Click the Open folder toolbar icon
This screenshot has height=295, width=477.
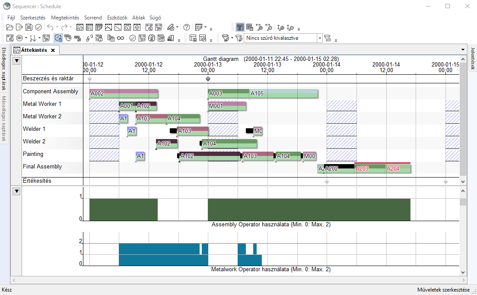(x=10, y=27)
